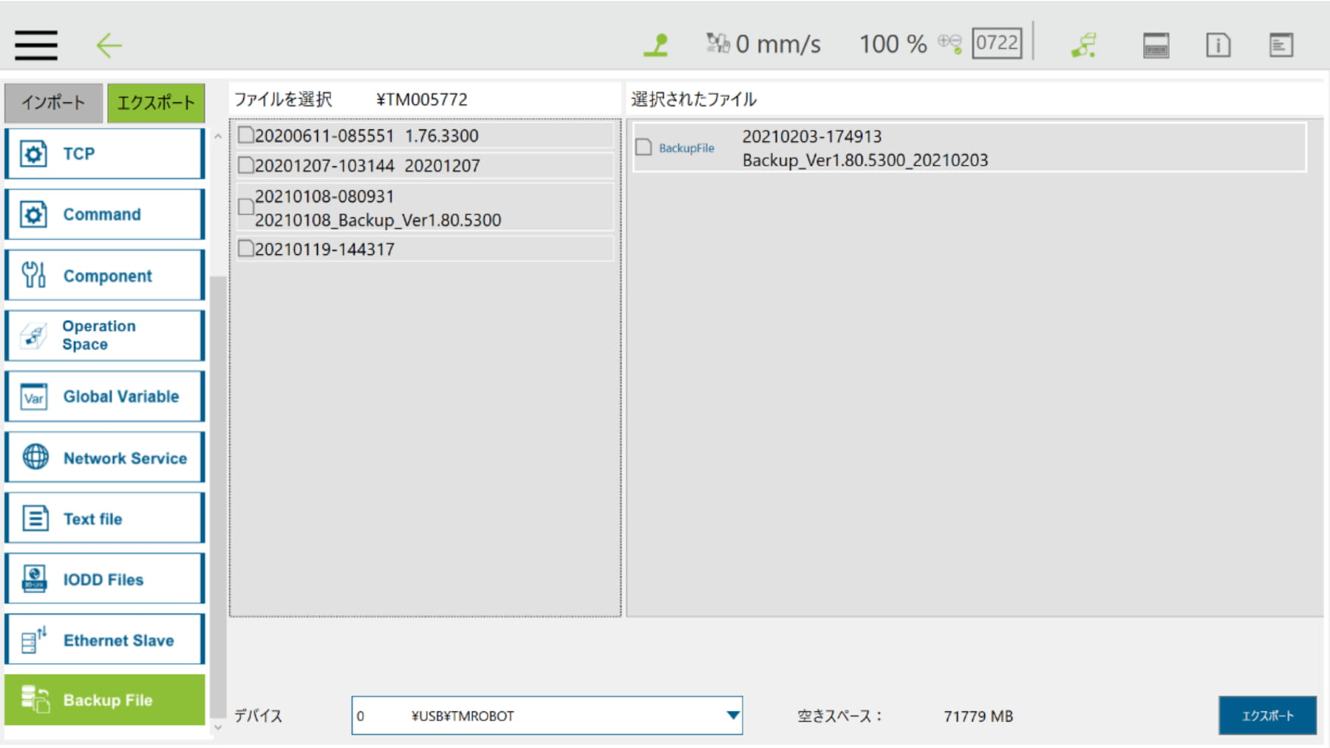Viewport: 1330px width, 748px height.
Task: Check the 20200611-085551 backup checkbox
Action: tap(245, 135)
